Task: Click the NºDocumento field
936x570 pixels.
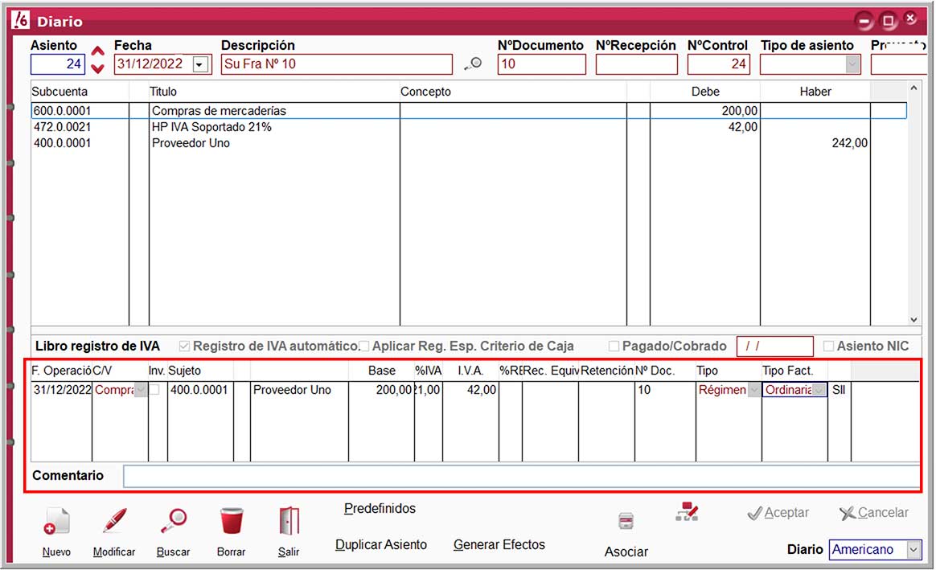Action: pos(541,64)
